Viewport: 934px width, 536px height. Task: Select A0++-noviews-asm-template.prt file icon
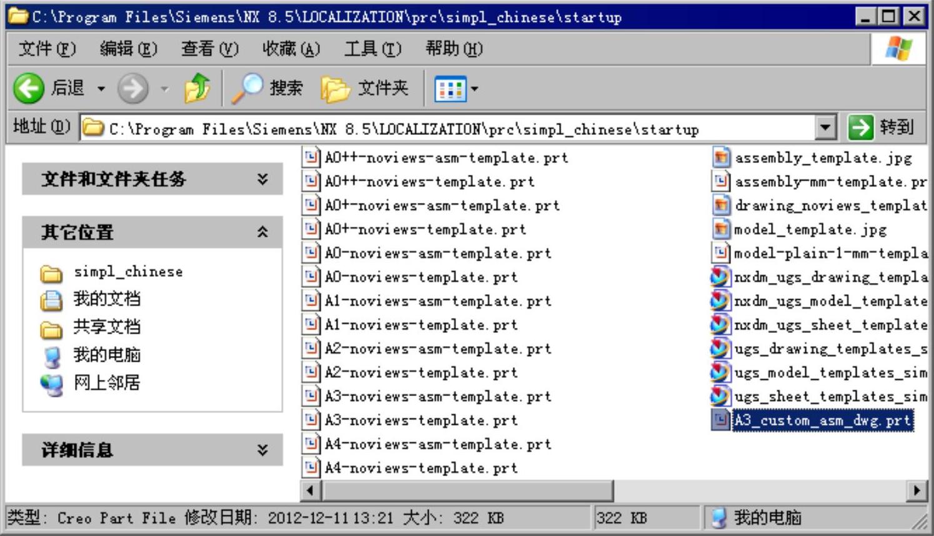[311, 157]
